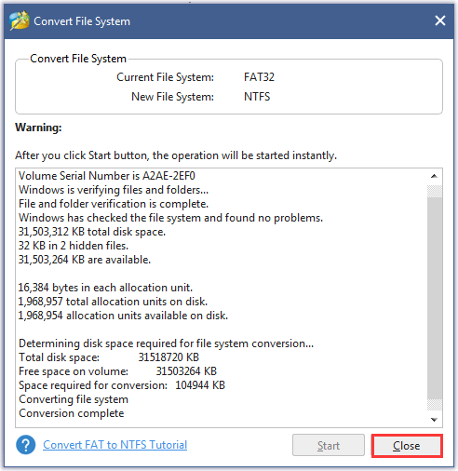Click the 'Converting file system' log line
Viewport: 458px width, 471px height.
tap(74, 399)
